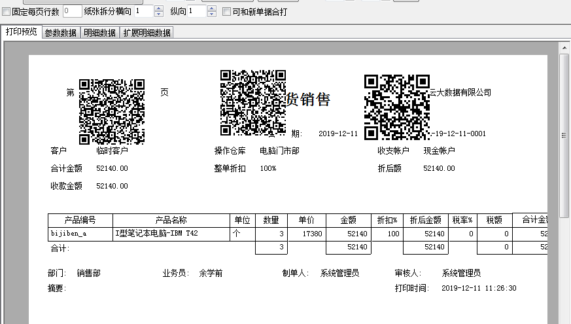This screenshot has width=571, height=324.
Task: Click the preview scrollbar up arrow
Action: coord(564,48)
